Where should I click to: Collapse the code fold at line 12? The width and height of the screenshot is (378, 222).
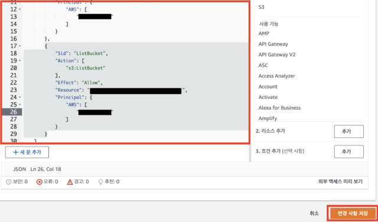pyautogui.click(x=19, y=9)
